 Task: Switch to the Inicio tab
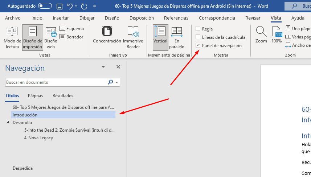pos(37,18)
